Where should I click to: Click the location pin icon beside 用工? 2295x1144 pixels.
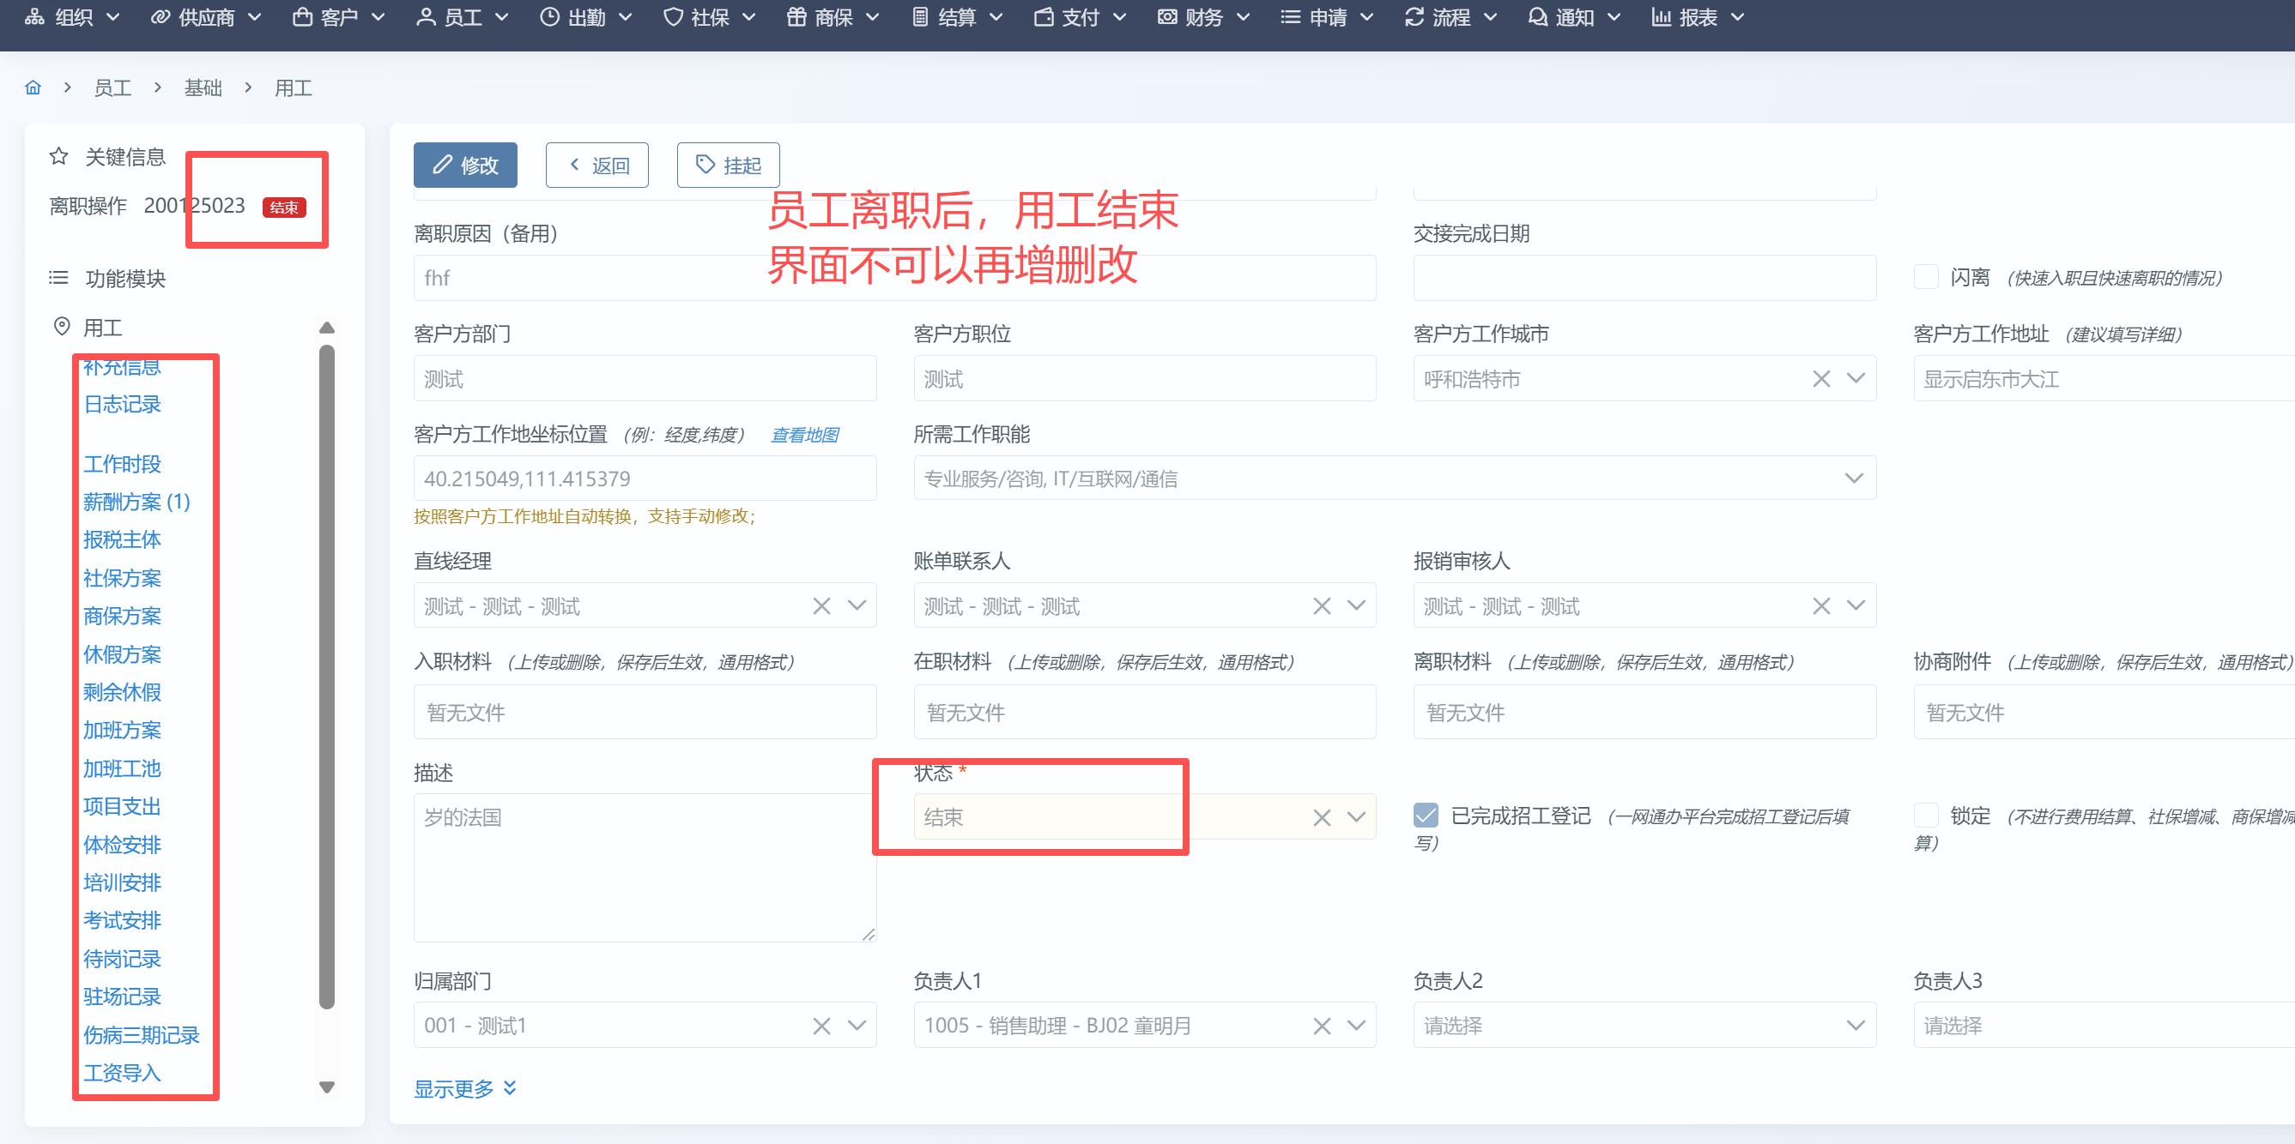point(62,327)
